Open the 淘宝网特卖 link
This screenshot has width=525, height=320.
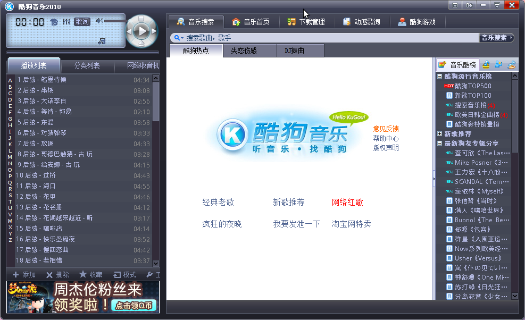point(351,224)
